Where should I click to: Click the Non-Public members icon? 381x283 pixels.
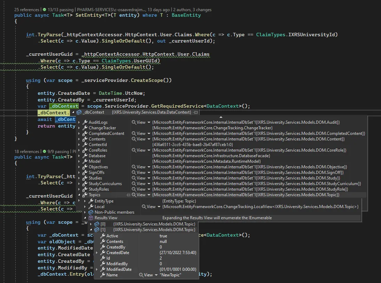click(91, 212)
